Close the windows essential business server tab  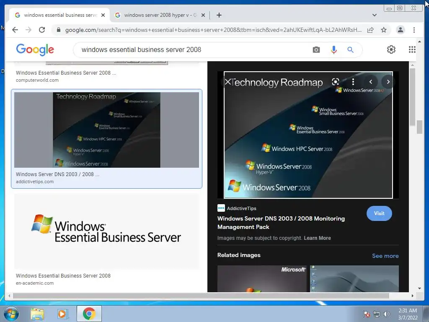coord(103,15)
